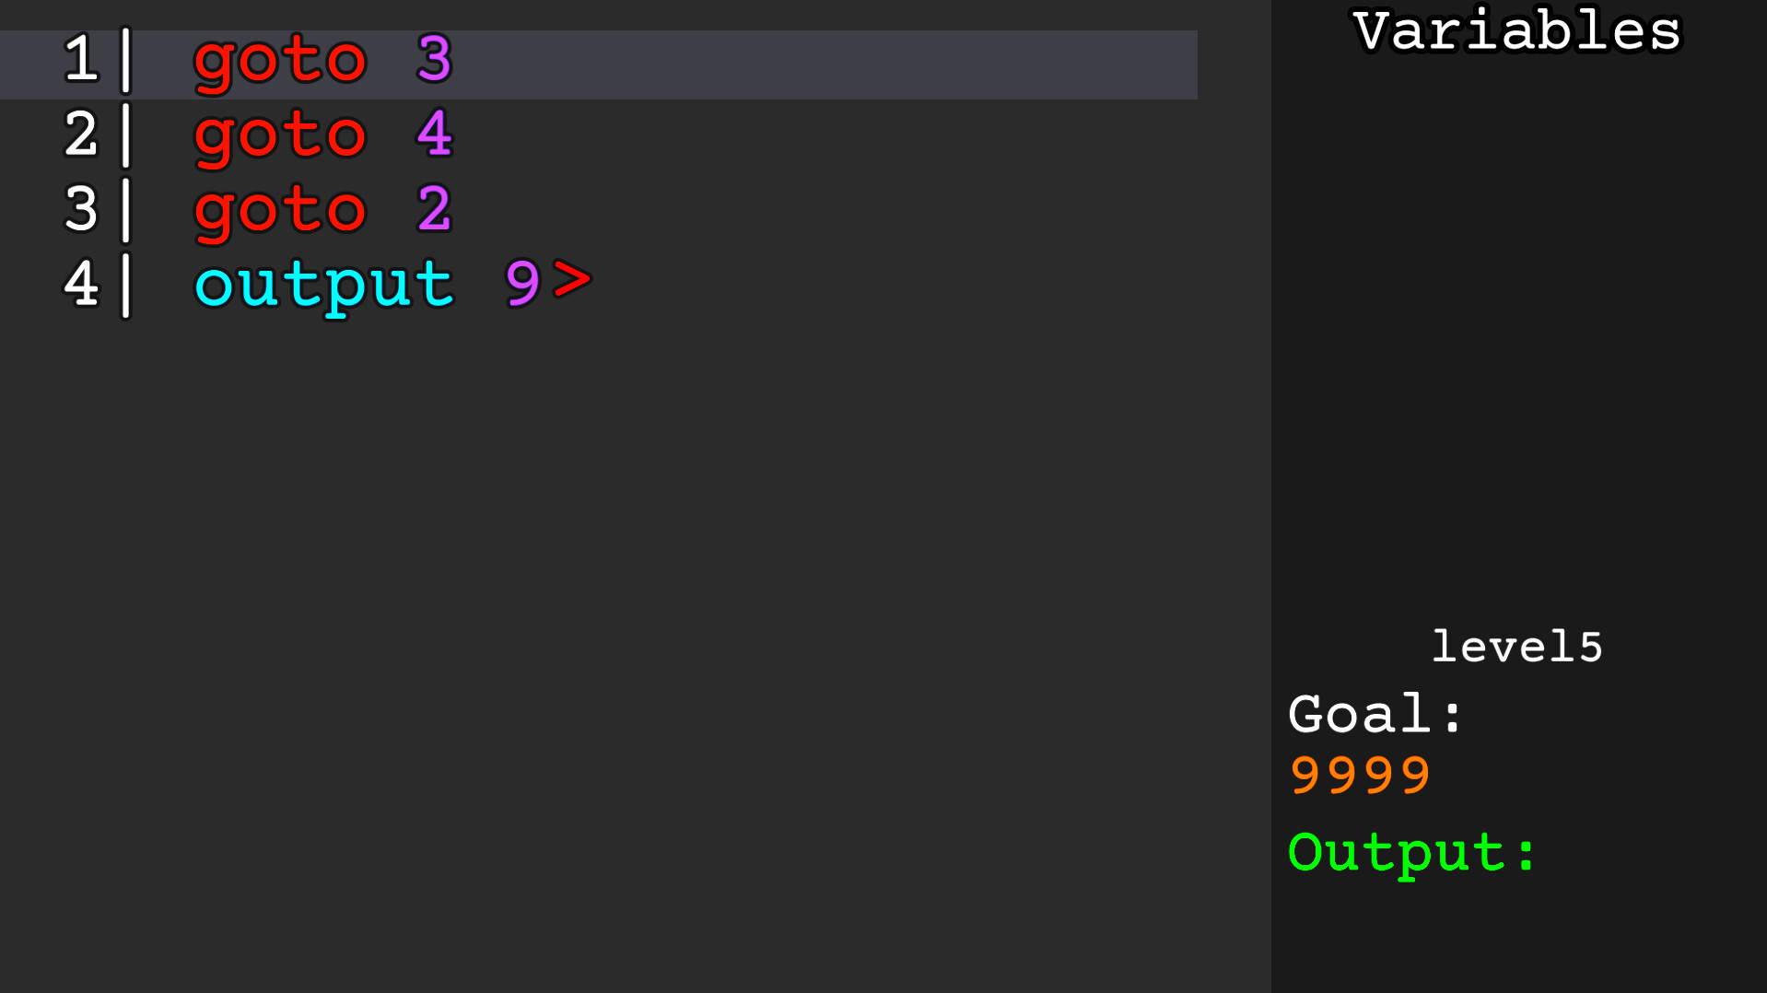Click line number 4 in the gutter
The height and width of the screenshot is (993, 1767).
[81, 284]
